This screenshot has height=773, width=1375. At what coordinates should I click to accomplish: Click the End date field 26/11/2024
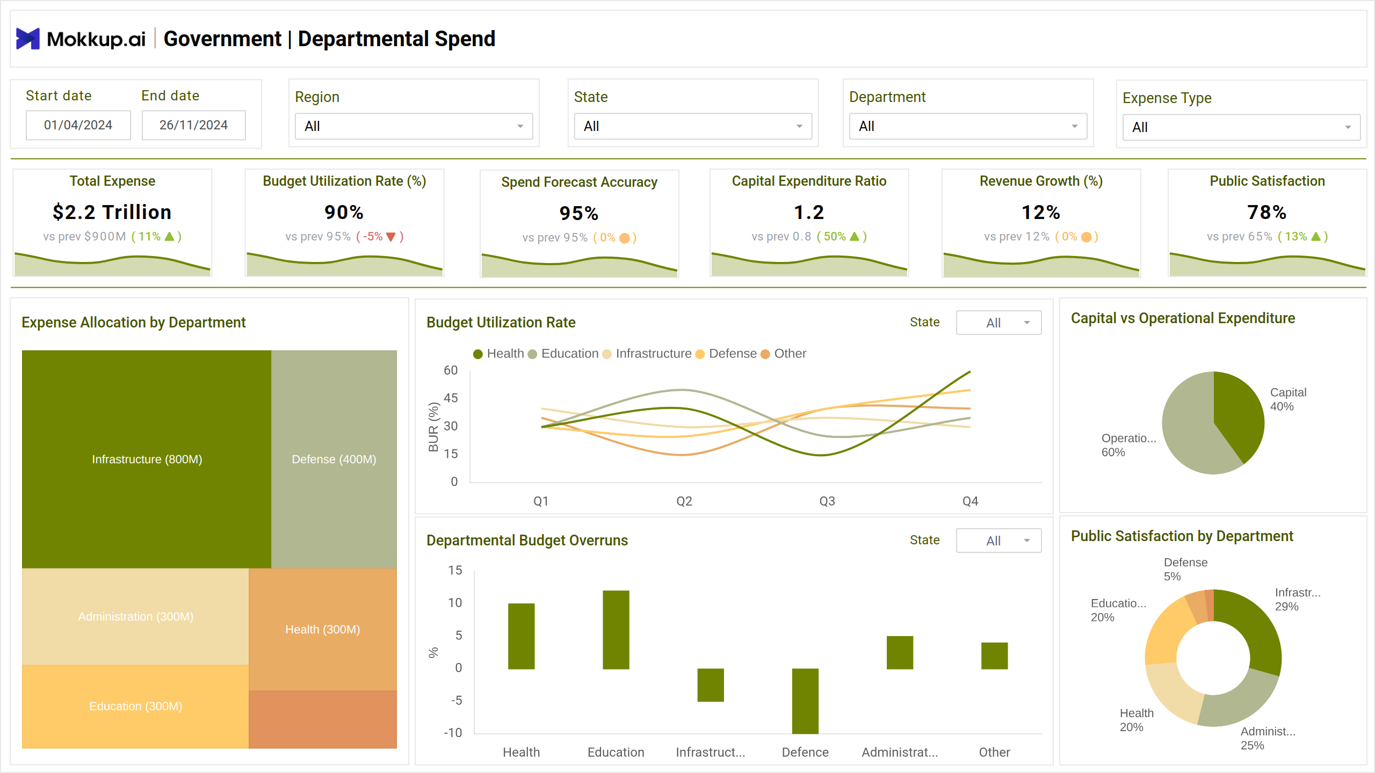(194, 125)
